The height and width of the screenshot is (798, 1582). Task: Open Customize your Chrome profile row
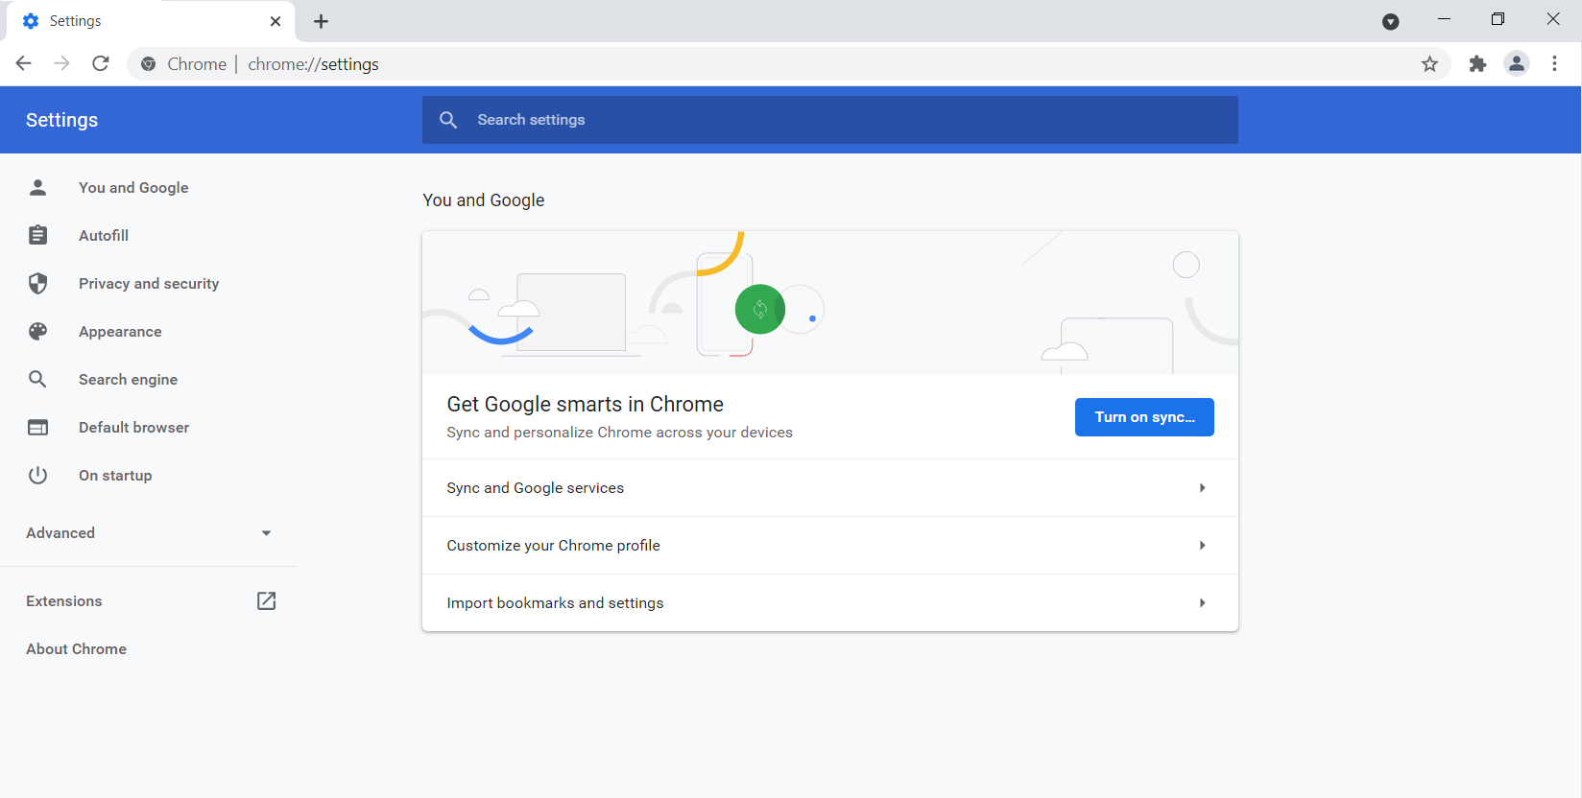point(829,546)
